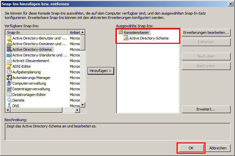Click the Computerverwaltung icon
This screenshot has height=156, width=235.
tap(9, 83)
